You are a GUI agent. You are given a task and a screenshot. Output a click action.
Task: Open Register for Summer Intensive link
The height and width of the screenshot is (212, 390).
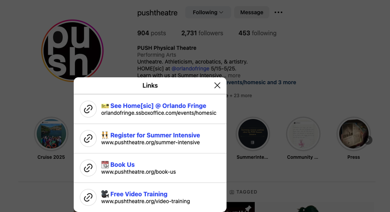[x=155, y=135]
